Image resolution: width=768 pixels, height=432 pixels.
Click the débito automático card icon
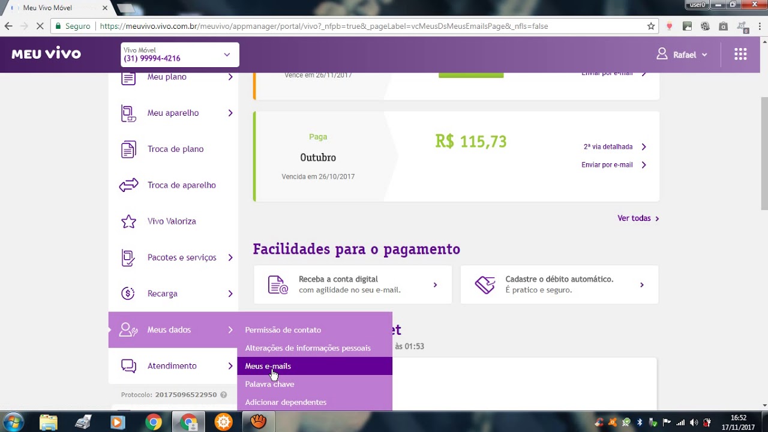click(x=485, y=284)
